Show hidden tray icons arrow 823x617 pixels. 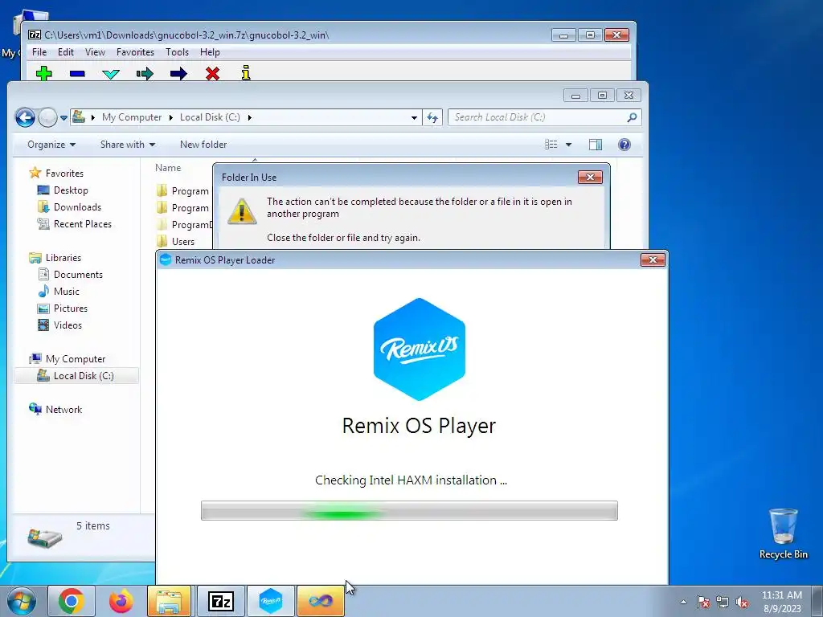[x=683, y=602]
